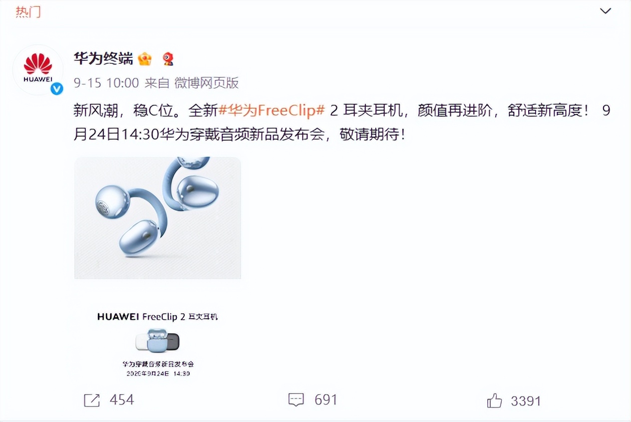This screenshot has height=422, width=631.
Task: Click the 微博网页版 source link
Action: click(x=206, y=83)
